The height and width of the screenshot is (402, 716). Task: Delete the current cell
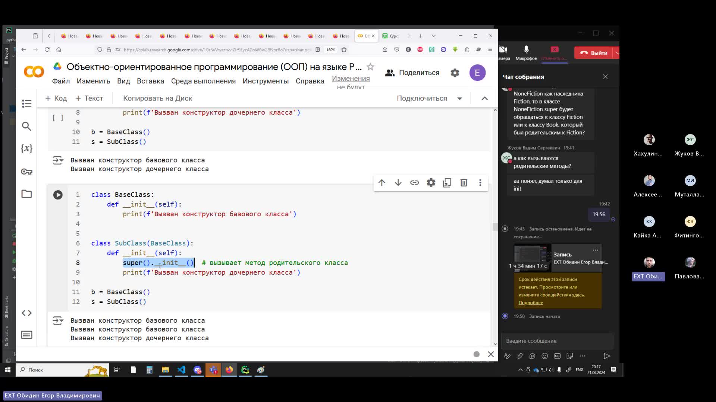click(x=464, y=182)
